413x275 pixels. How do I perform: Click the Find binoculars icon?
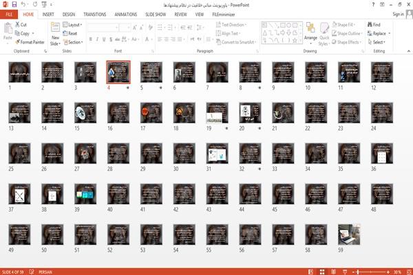370,25
